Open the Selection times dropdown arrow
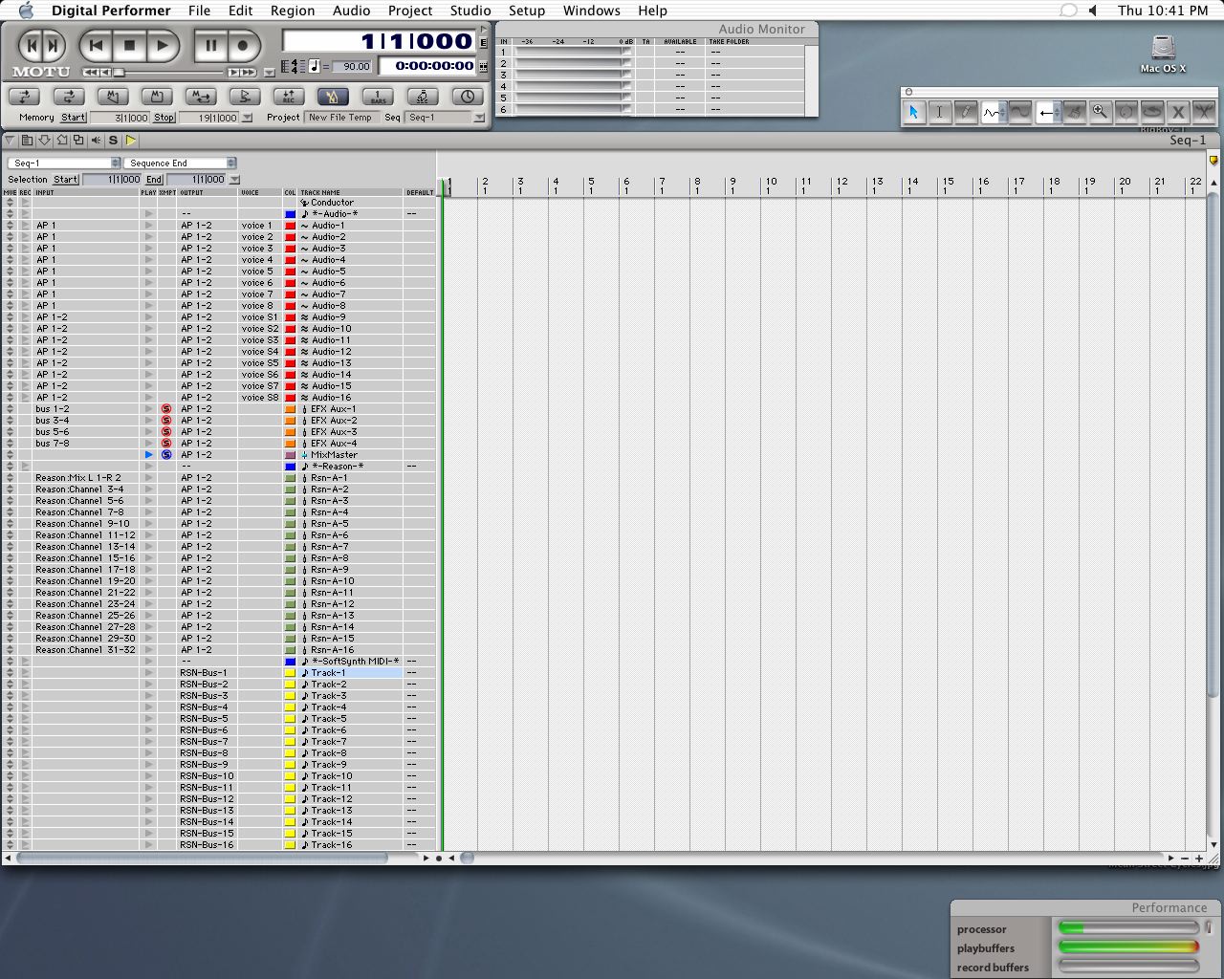 tap(235, 180)
